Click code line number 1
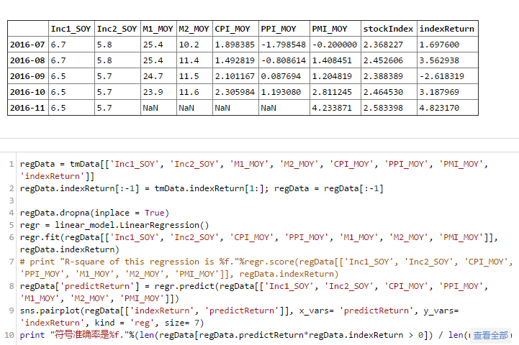The height and width of the screenshot is (345, 519). (12, 165)
